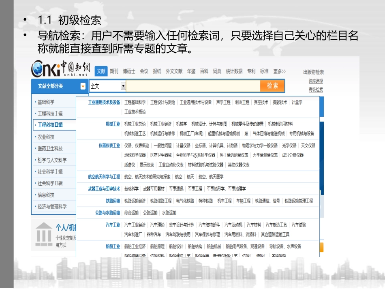Click the 声学工程 subtopic
Screen dimensions: 385x289
coord(223,103)
